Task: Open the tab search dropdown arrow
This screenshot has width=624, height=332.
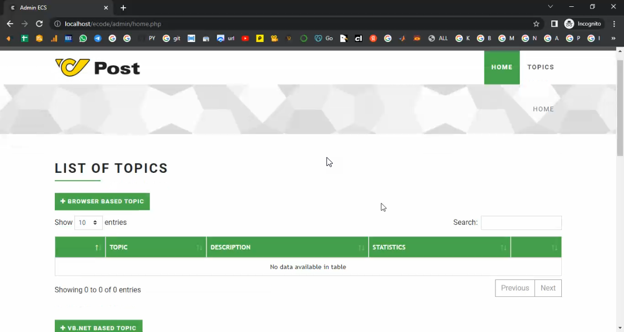Action: (550, 6)
